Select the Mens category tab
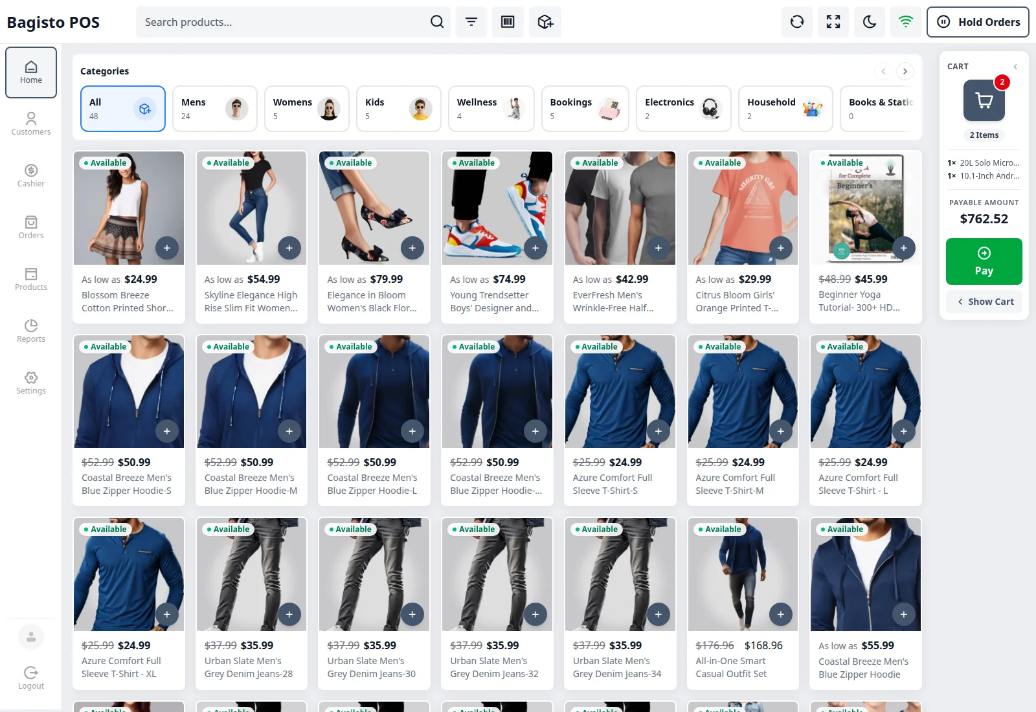The image size is (1036, 712). (x=215, y=109)
